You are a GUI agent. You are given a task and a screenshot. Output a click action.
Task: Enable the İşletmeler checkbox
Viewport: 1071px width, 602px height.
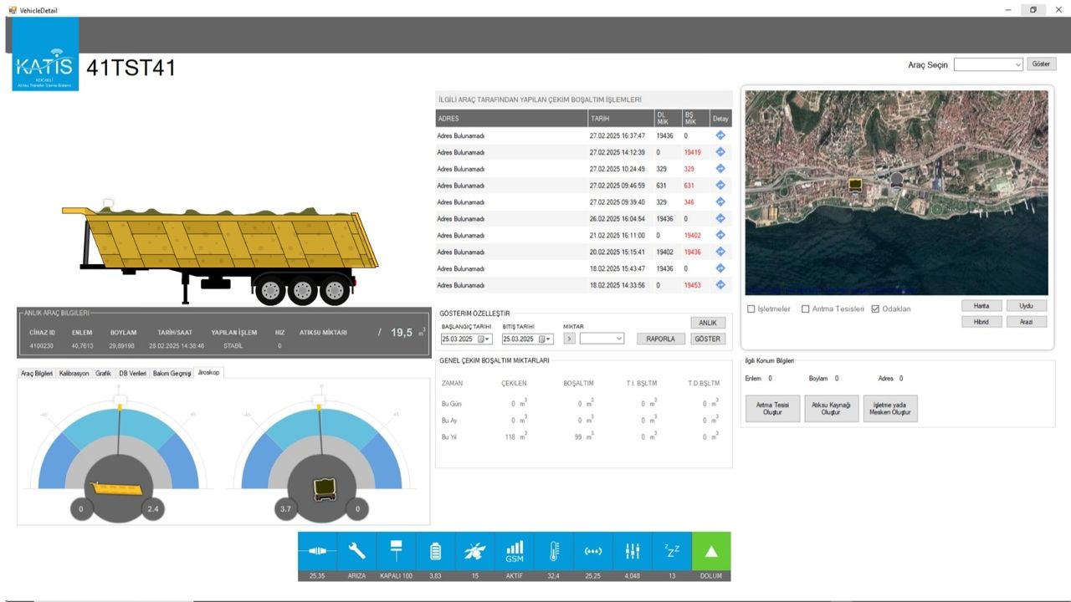tap(751, 309)
